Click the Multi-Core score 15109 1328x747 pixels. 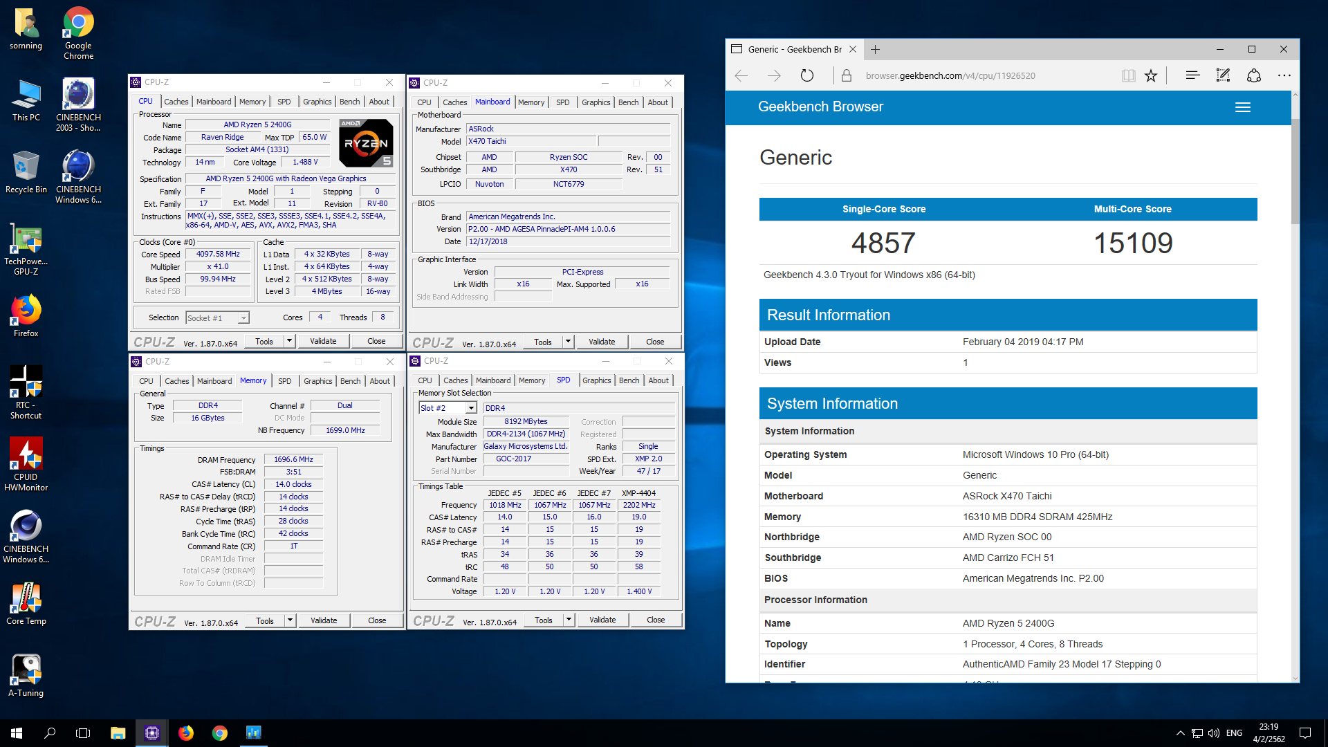1133,243
